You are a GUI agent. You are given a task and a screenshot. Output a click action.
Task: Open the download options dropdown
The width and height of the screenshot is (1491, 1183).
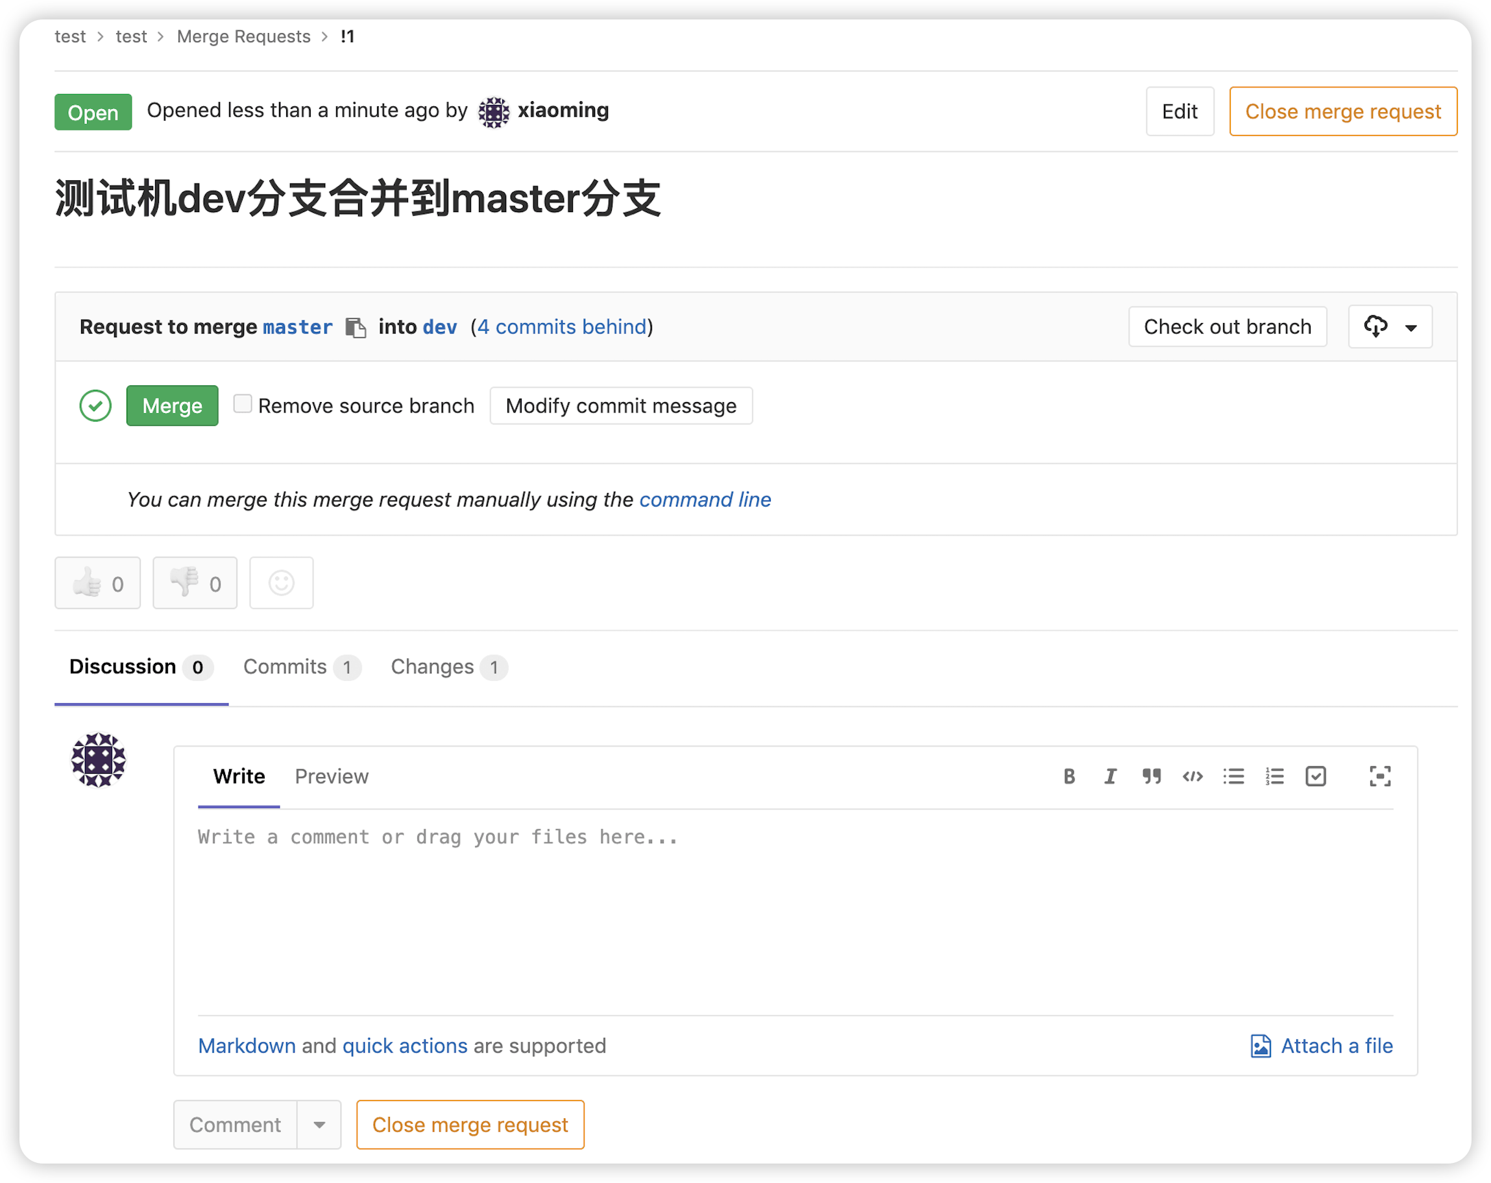1390,326
